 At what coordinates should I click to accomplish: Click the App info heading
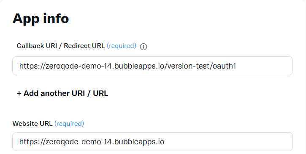(41, 19)
